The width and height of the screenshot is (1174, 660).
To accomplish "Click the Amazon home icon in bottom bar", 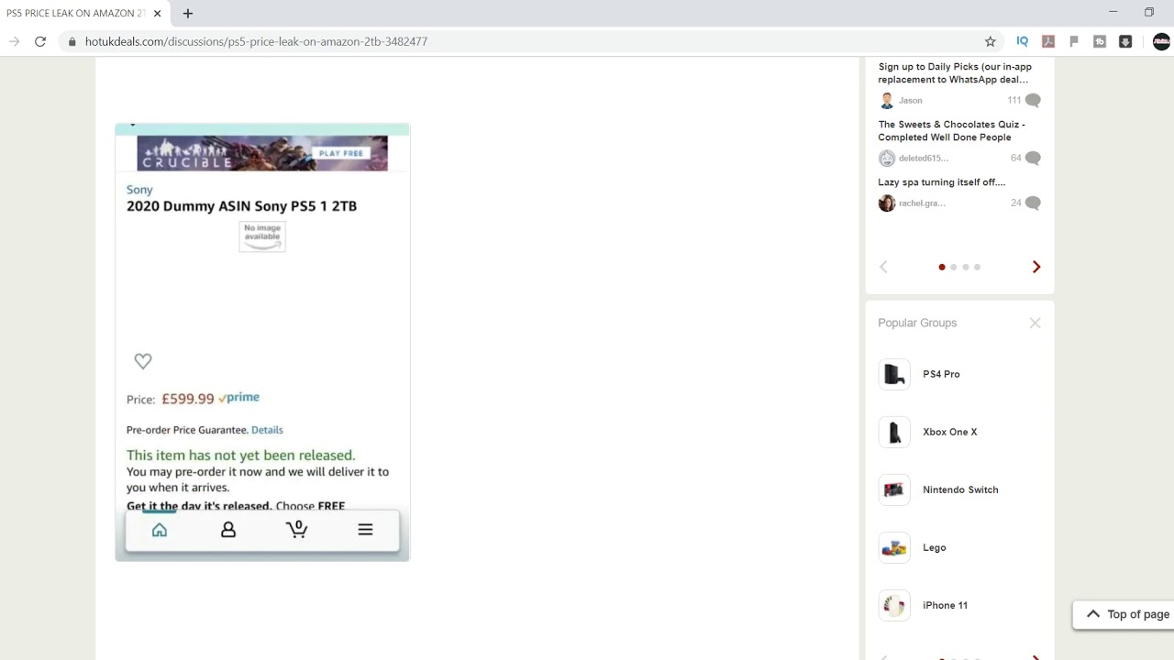I will [160, 530].
